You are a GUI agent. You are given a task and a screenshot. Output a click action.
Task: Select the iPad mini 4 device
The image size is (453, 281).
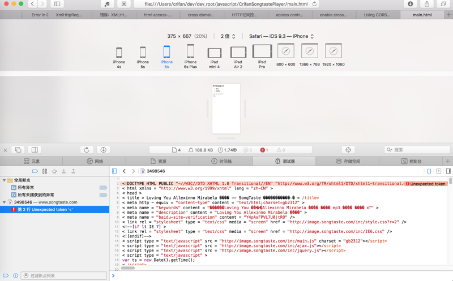point(214,58)
